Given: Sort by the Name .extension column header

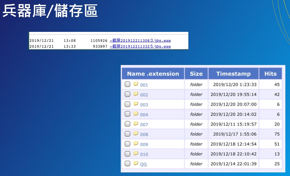Looking at the screenshot, I should (153, 74).
